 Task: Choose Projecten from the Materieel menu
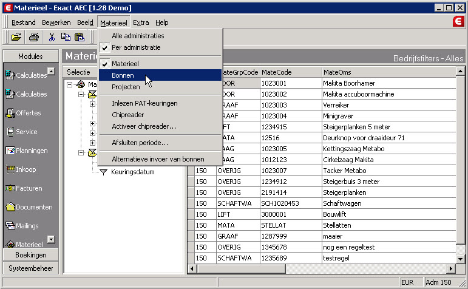160,87
